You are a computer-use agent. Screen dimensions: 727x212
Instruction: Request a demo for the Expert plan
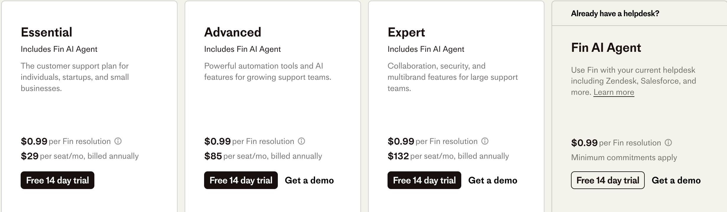tap(493, 180)
